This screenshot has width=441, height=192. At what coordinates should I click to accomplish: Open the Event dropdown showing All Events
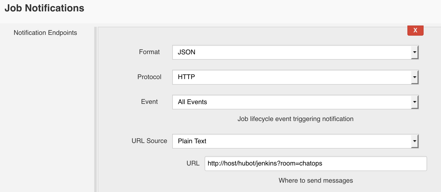(296, 102)
